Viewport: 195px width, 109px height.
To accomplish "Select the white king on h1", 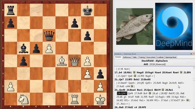I will [100, 99].
